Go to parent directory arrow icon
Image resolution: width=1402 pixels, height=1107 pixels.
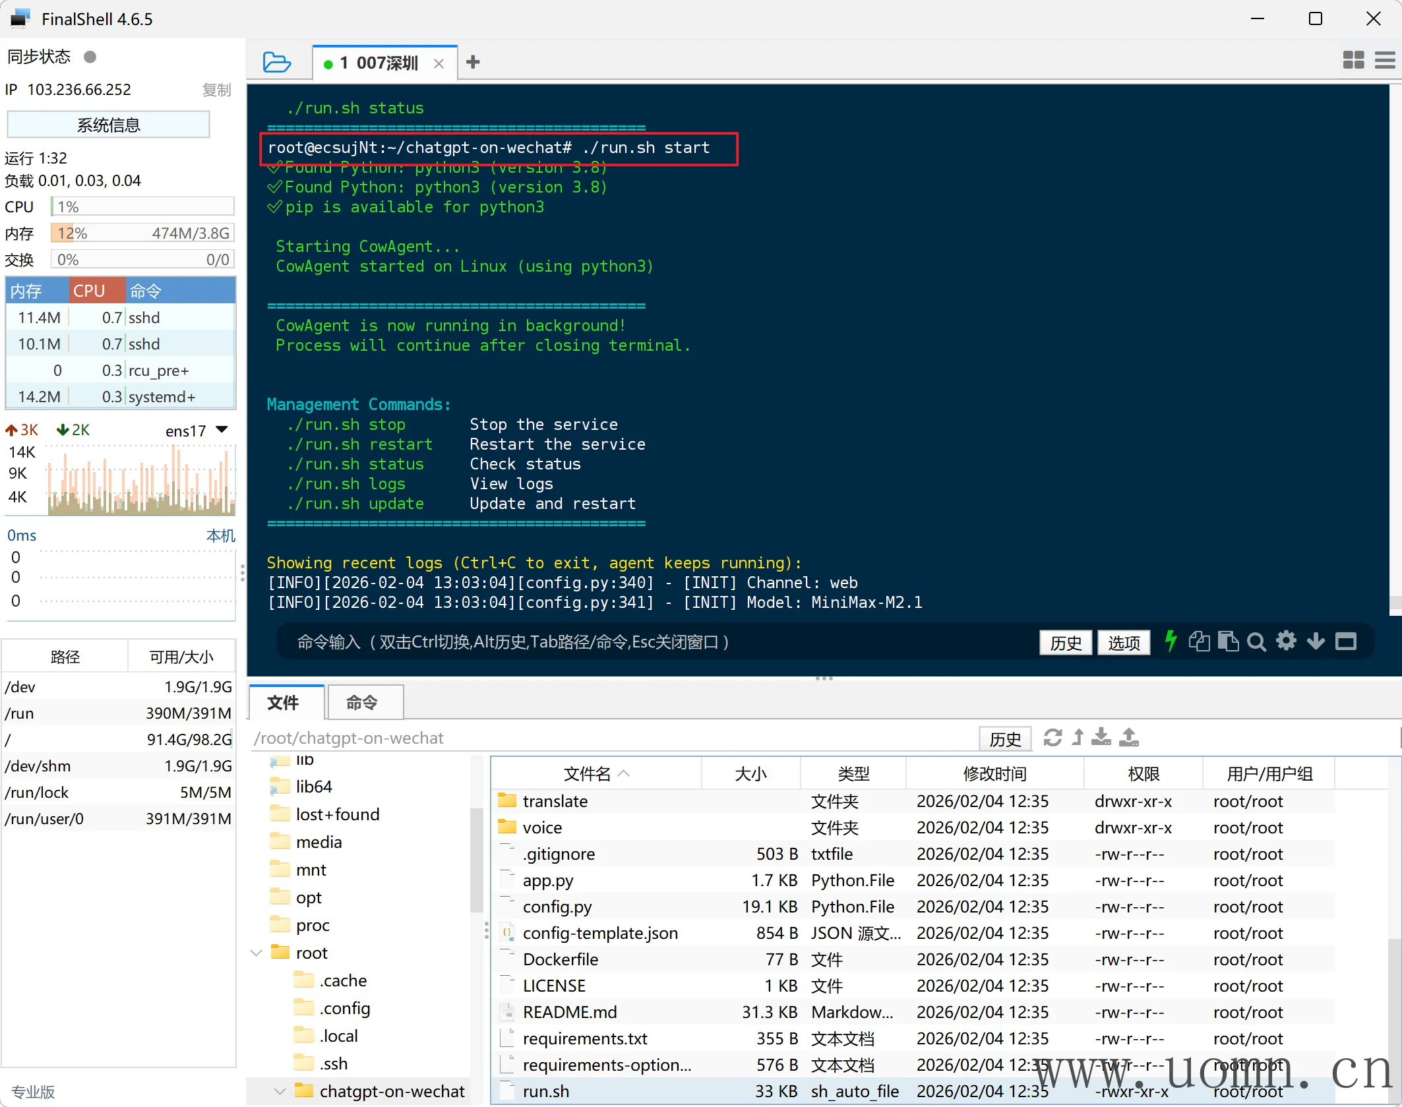[1078, 737]
